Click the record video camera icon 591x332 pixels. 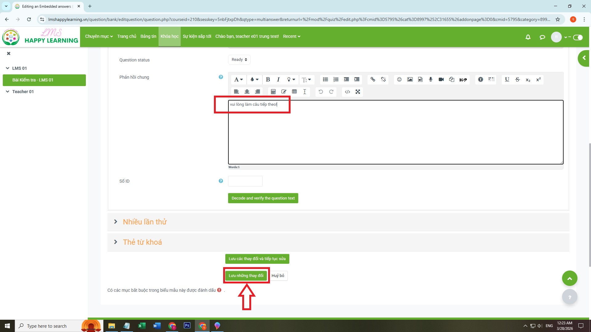(x=441, y=80)
